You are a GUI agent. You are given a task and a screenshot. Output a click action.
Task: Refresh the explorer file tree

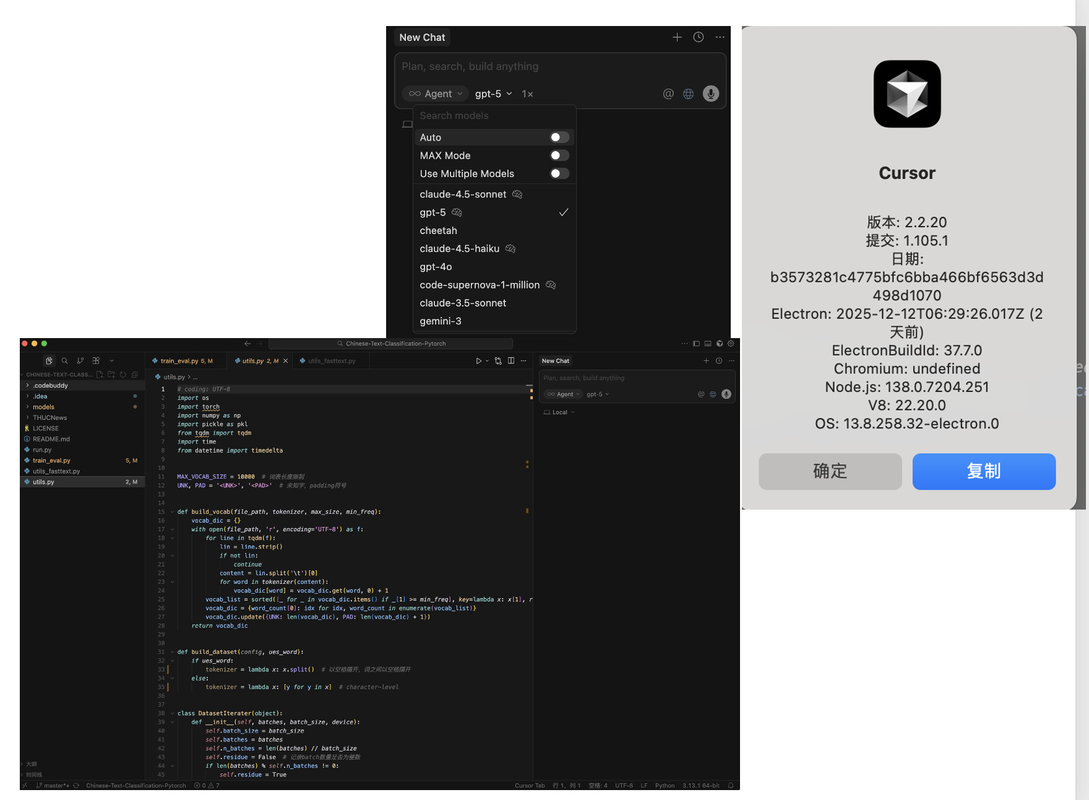tap(123, 375)
